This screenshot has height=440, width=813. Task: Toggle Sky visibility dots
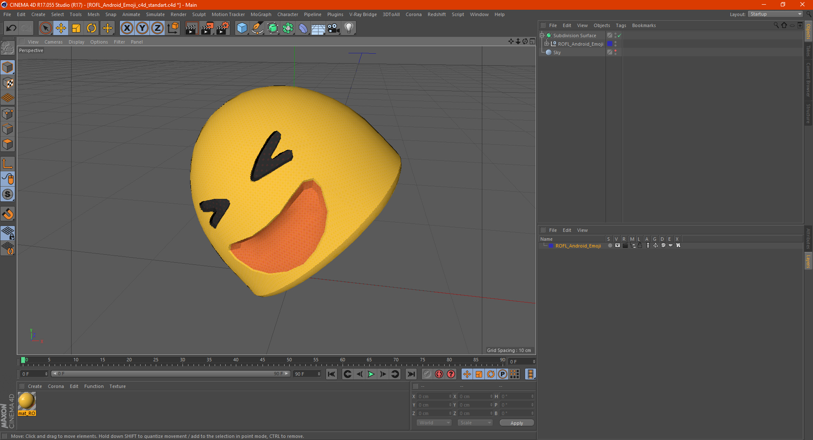[x=615, y=52]
